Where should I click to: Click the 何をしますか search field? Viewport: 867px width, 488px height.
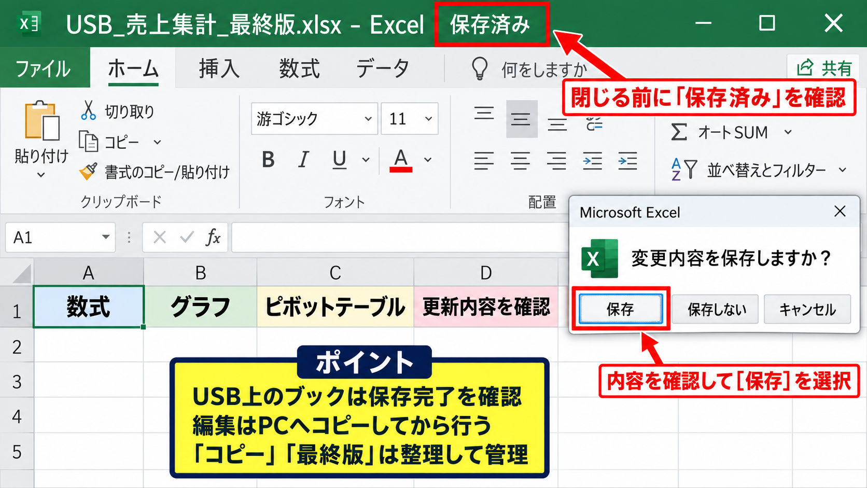point(544,69)
